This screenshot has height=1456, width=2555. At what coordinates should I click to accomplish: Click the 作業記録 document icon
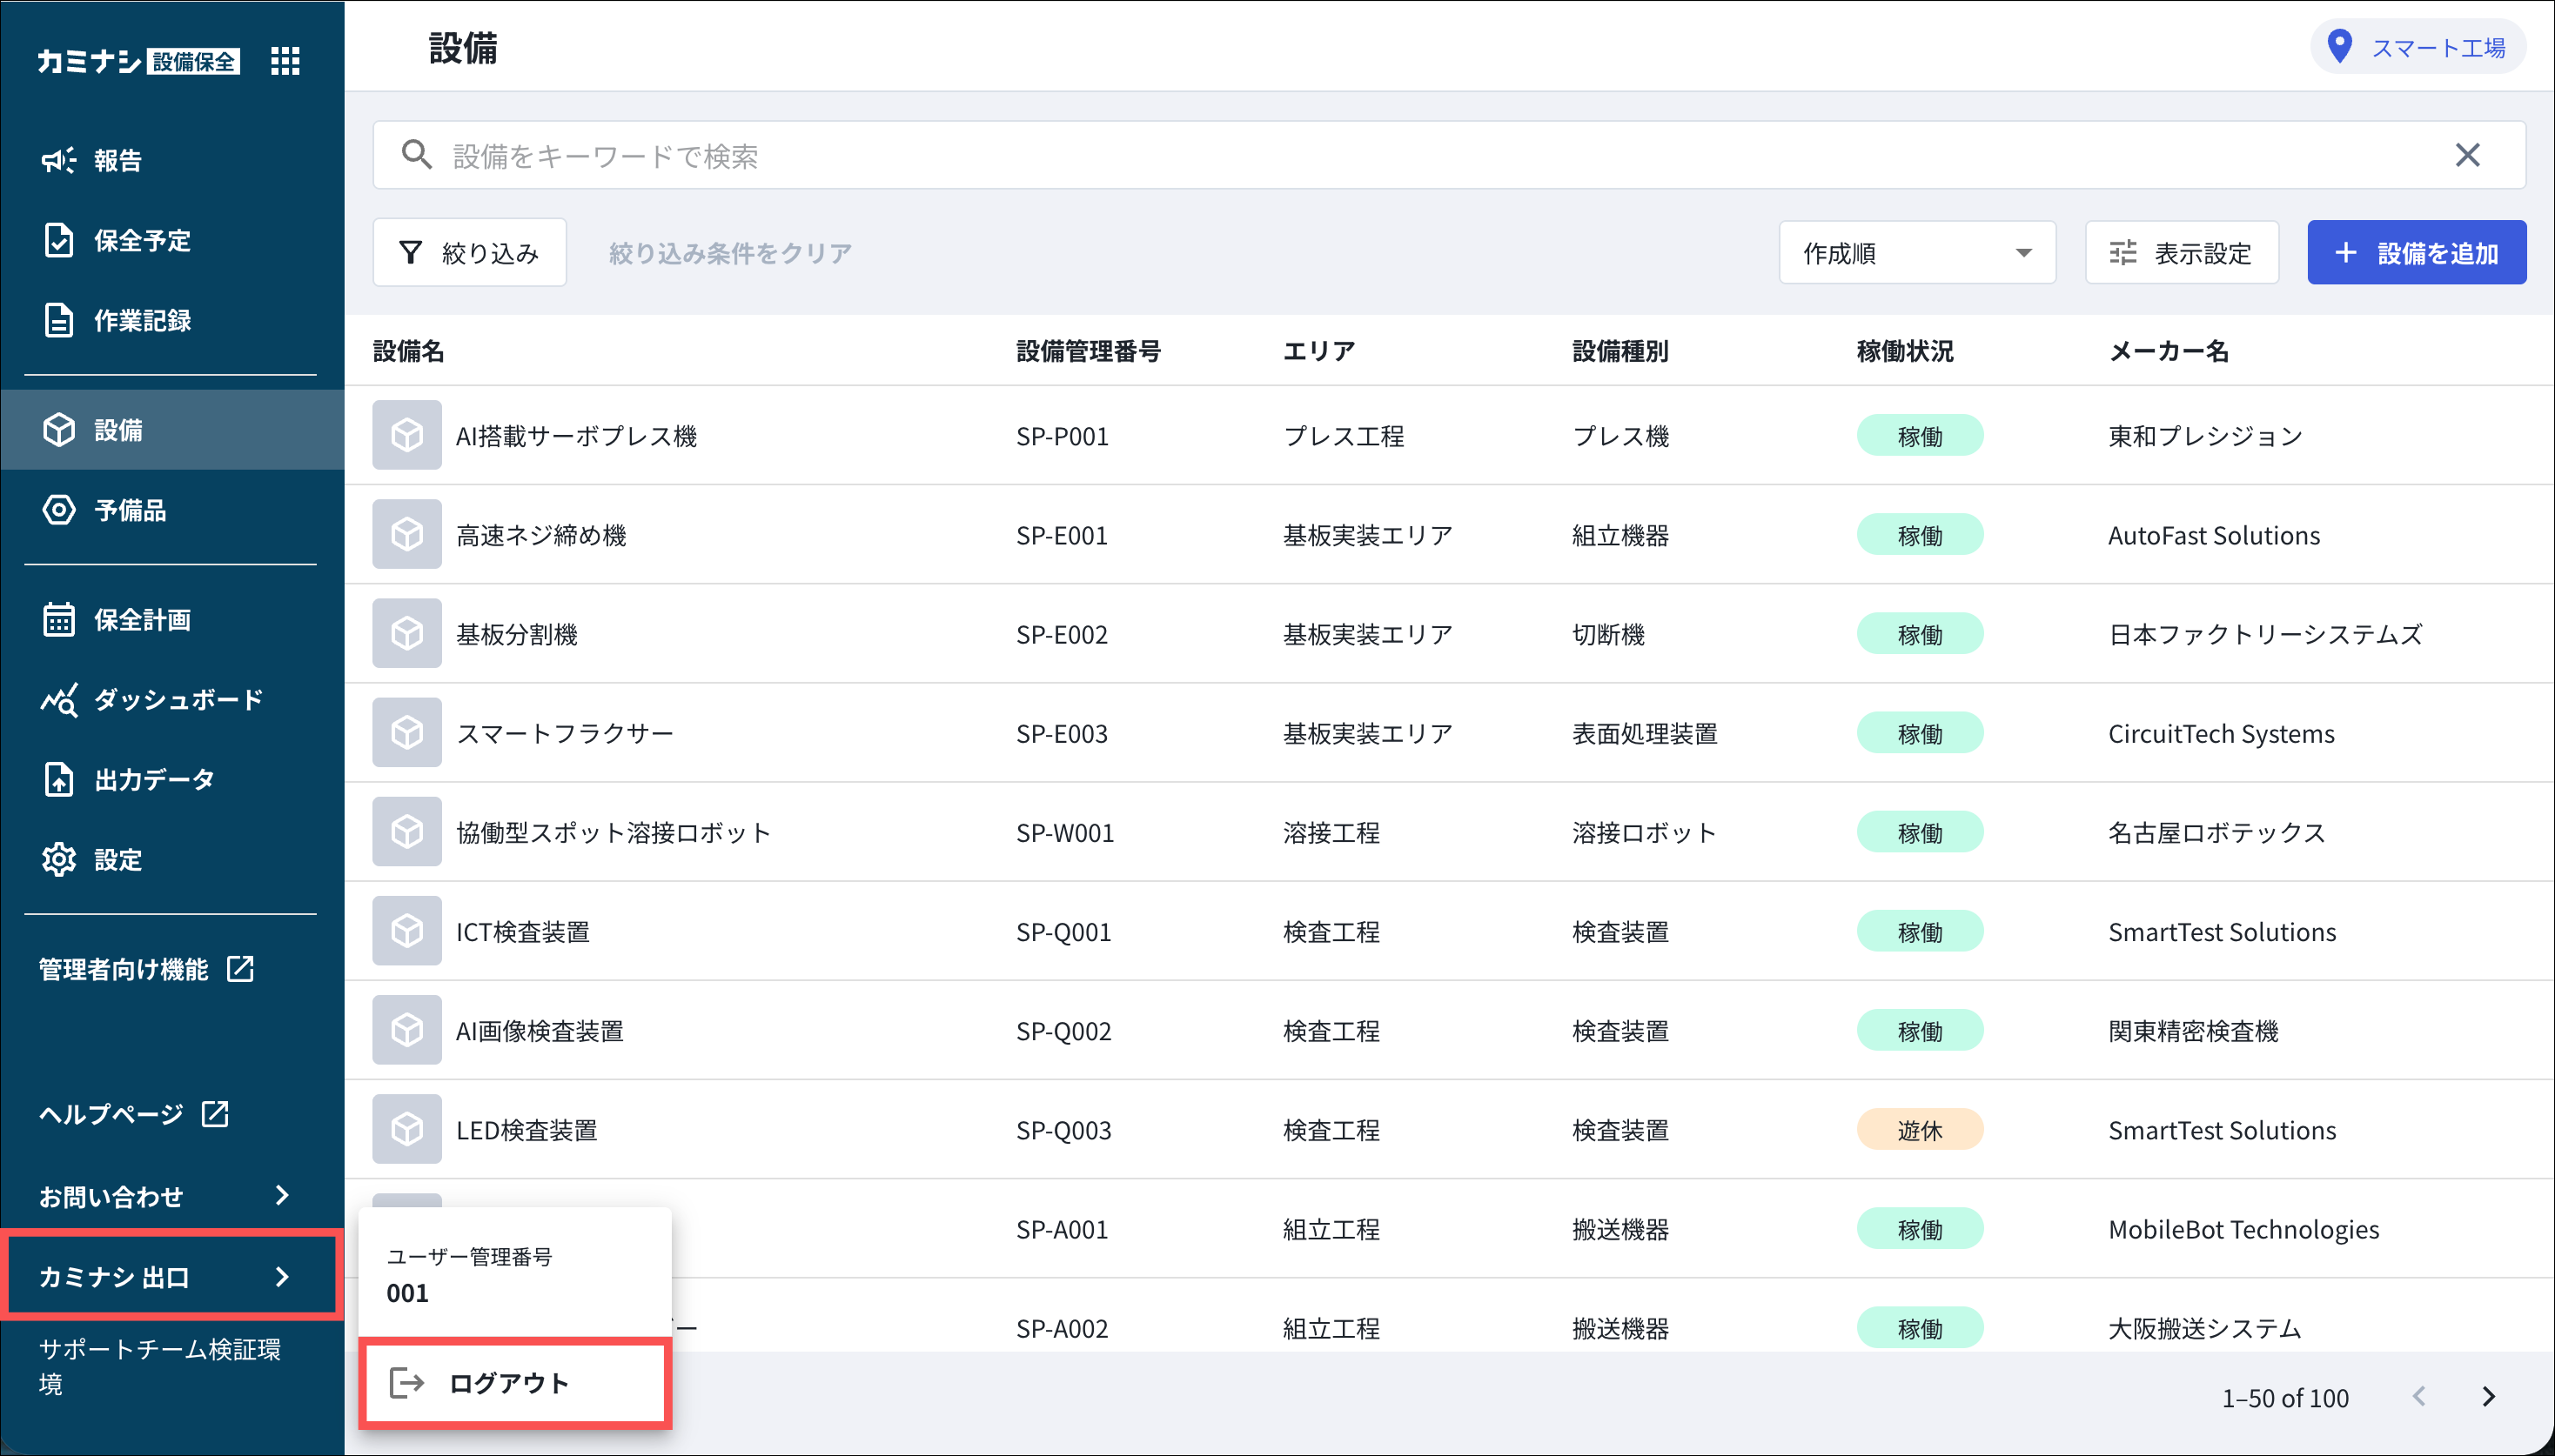pos(58,320)
